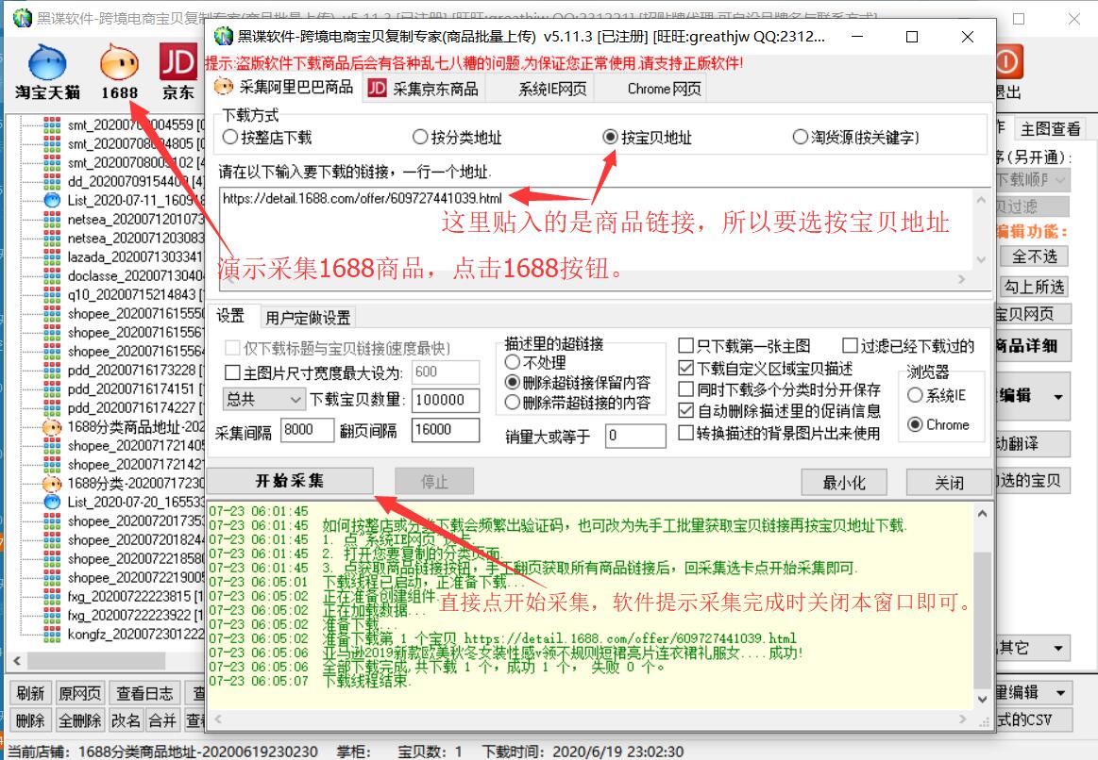
Task: Click the icon beside q10_20200715214843 row
Action: click(52, 294)
